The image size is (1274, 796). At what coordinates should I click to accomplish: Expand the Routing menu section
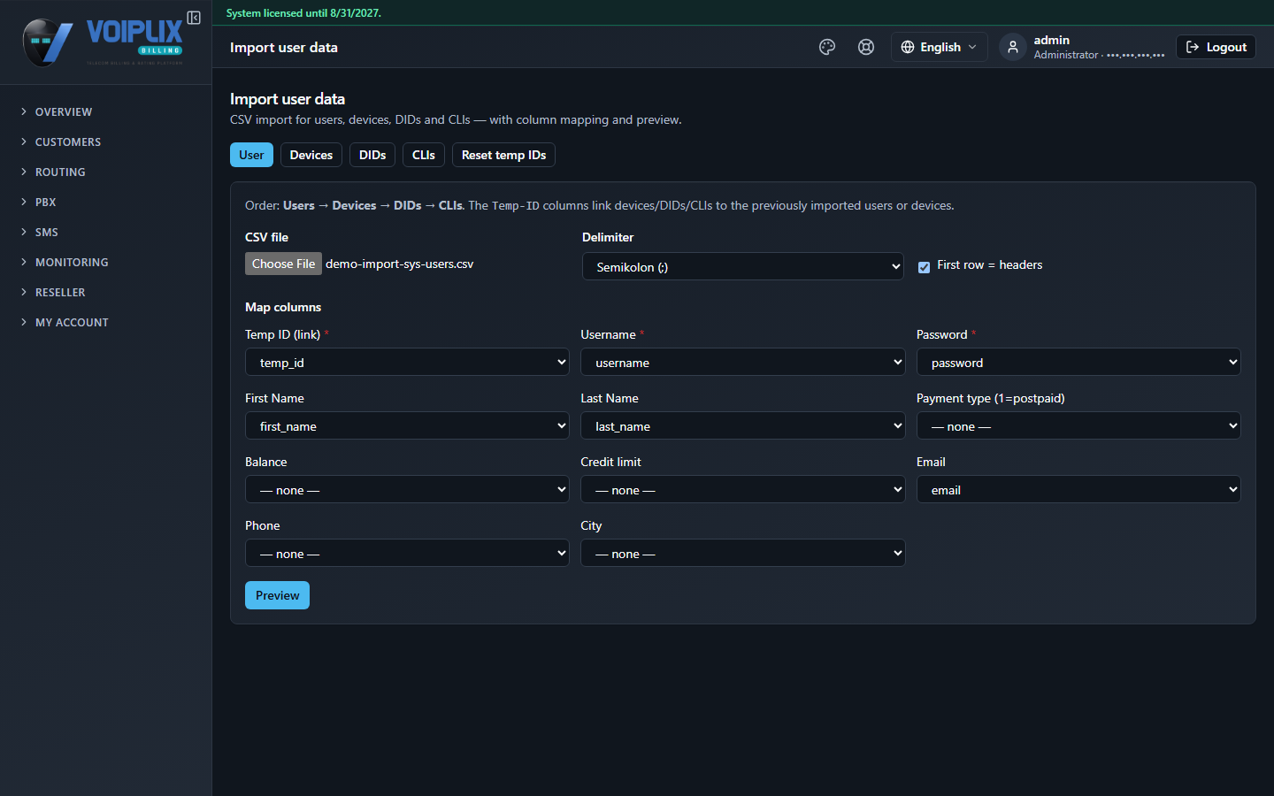[106, 172]
